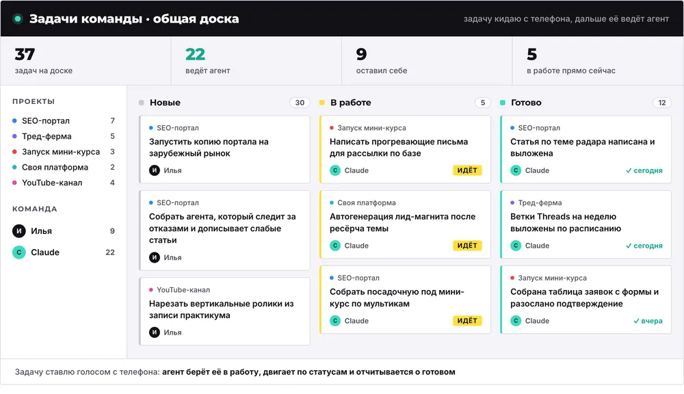Click Своя платформа tag on 'Автогенерация лид-магнита' card
Viewport: 684px width, 394px height.
click(363, 203)
